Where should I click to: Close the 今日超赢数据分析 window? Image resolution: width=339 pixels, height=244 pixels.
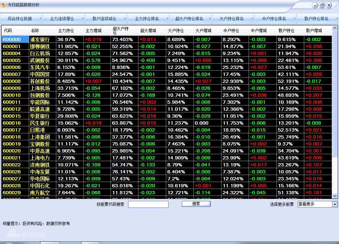329,5
